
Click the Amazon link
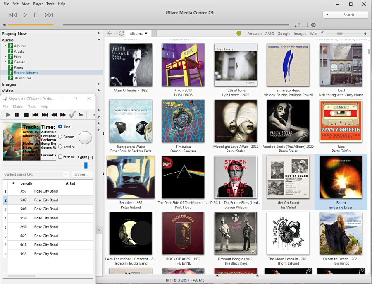coord(254,34)
